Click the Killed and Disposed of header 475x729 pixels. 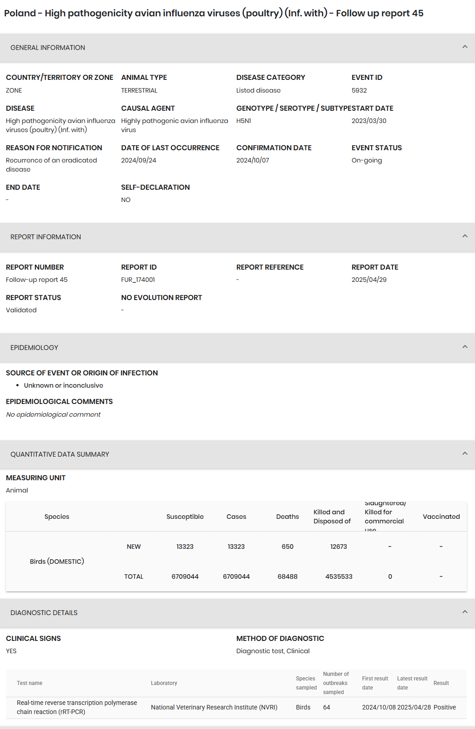point(332,517)
